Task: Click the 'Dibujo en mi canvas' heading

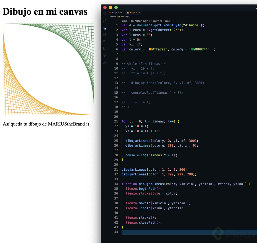Action: pyautogui.click(x=45, y=12)
